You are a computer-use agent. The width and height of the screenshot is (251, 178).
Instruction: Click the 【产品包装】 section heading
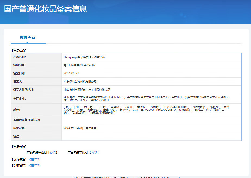pyautogui.click(x=19, y=147)
